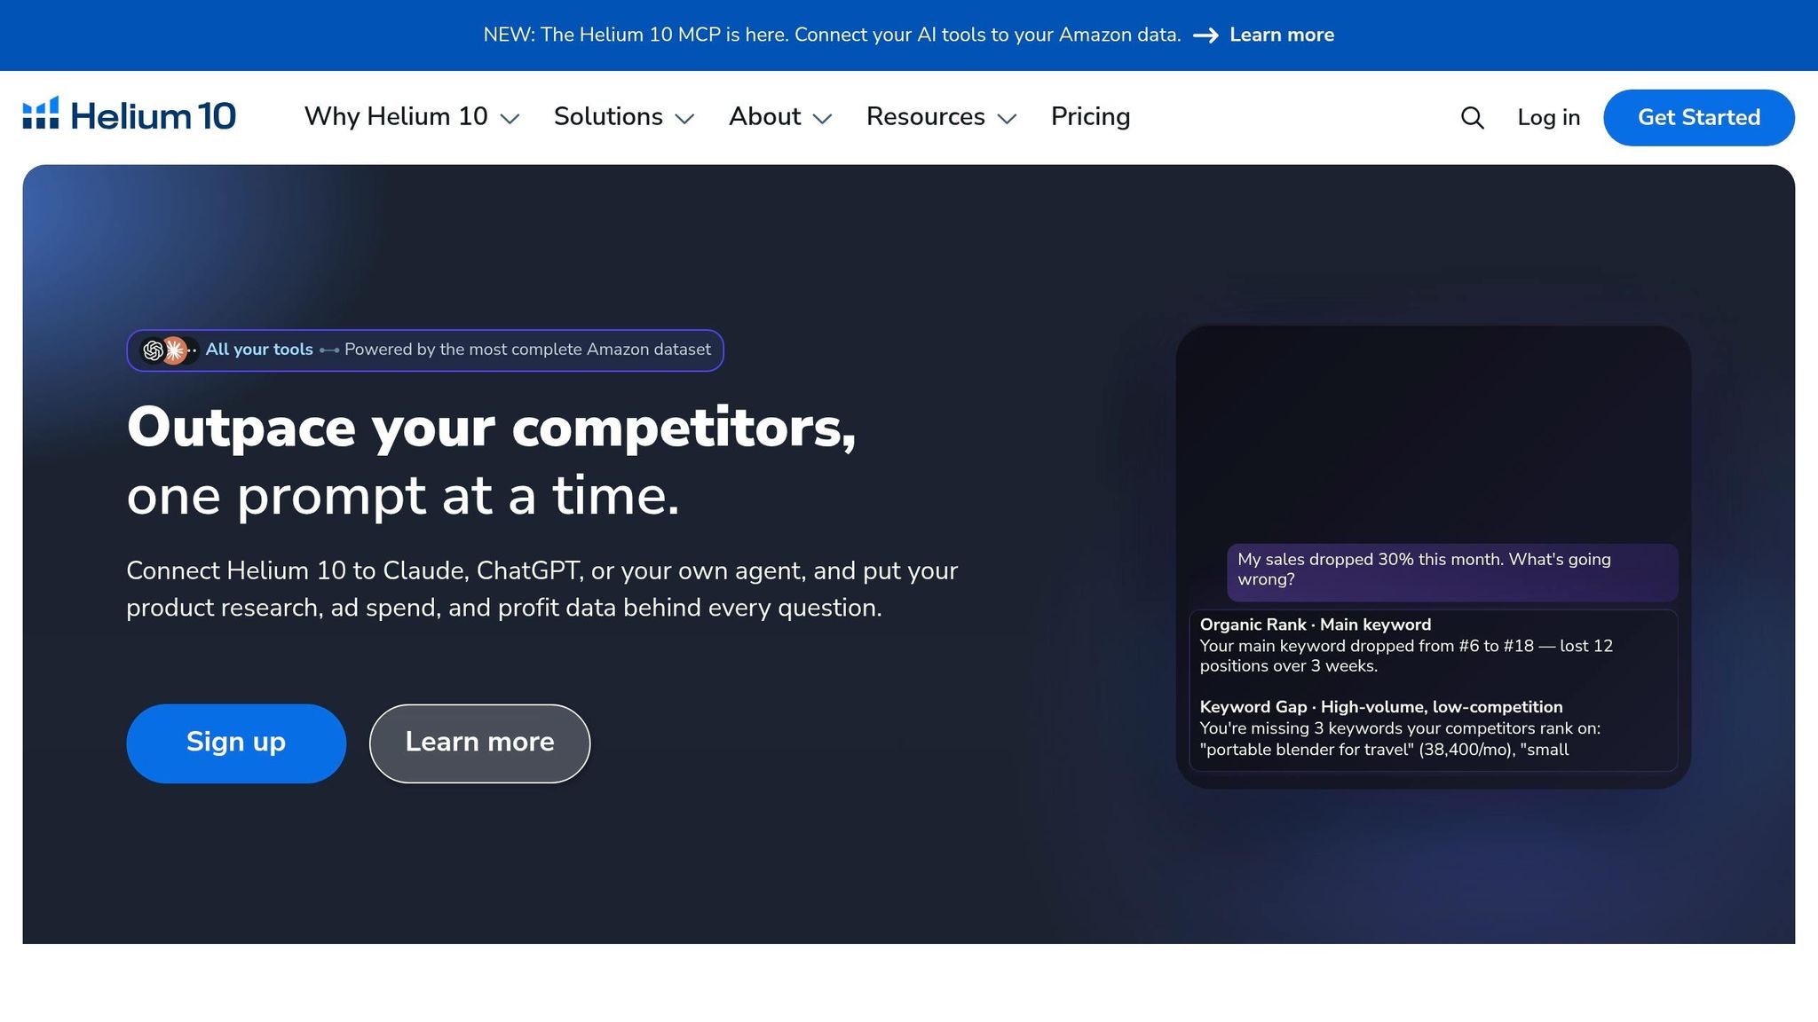
Task: Expand the Why Helium 10 menu
Action: pyautogui.click(x=411, y=117)
